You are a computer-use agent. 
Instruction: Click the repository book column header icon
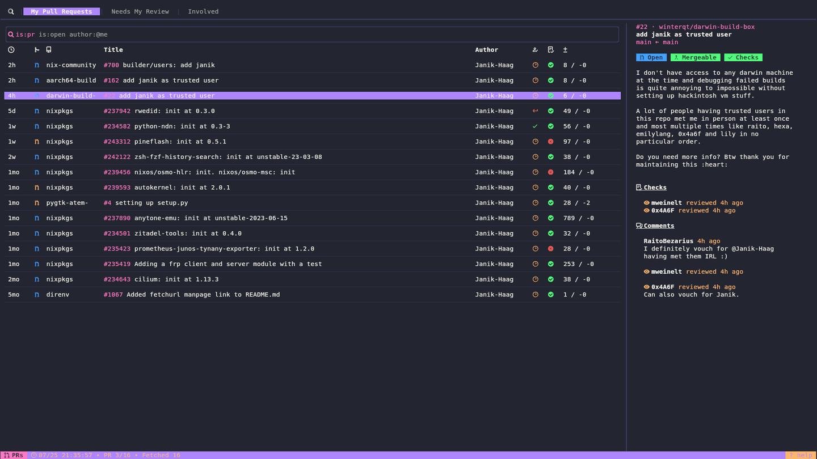48,50
